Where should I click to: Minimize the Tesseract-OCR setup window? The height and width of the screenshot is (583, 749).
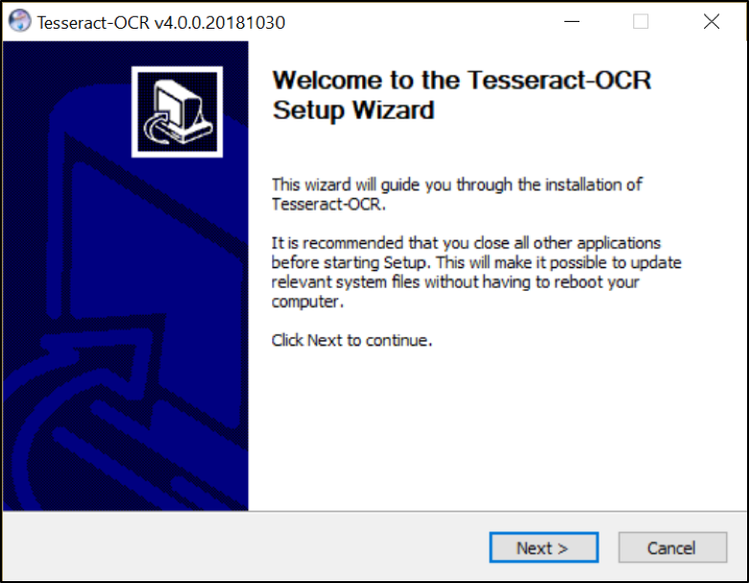(571, 21)
